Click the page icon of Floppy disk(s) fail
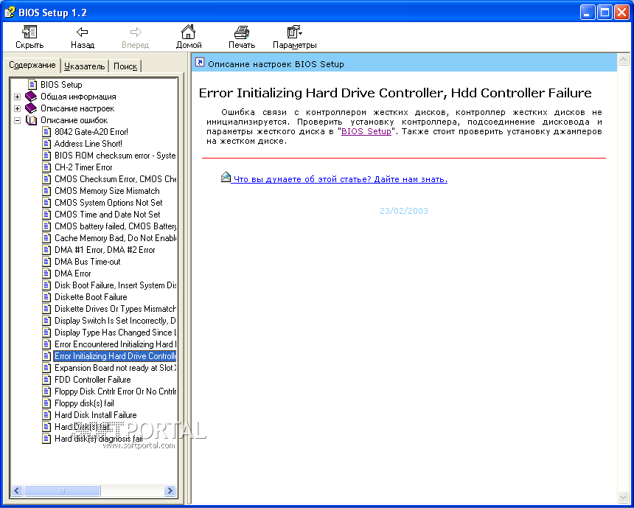Screen dimensions: 634x508 (46, 403)
